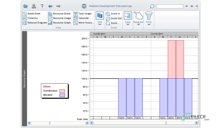Click the chart horizontal scrollbar thumb
Viewport: 221px width, 128px height.
166,123
